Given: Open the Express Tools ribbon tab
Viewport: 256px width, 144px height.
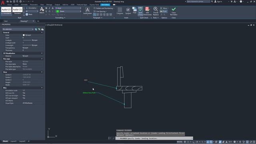Looking at the screenshot, I should point(94,5).
